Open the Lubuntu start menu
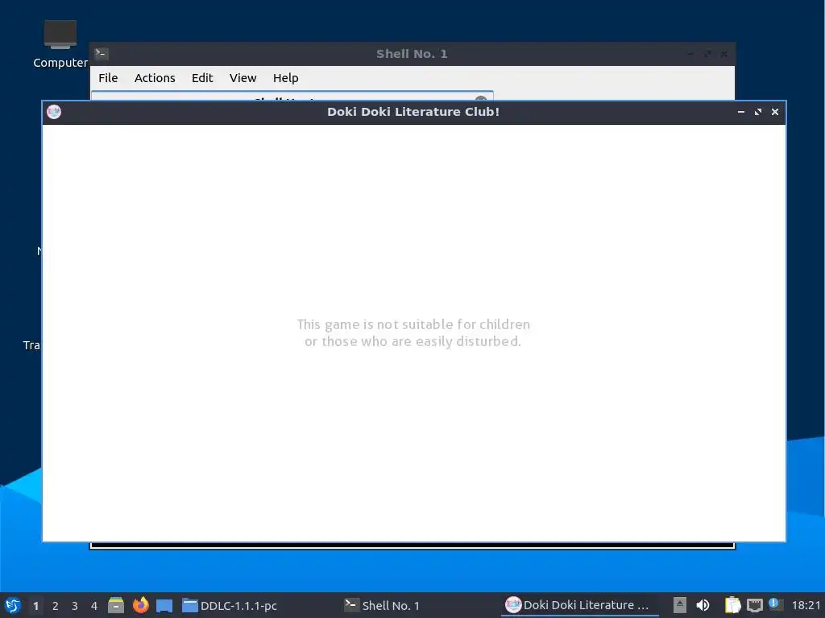Screen dimensions: 825x618 point(13,605)
